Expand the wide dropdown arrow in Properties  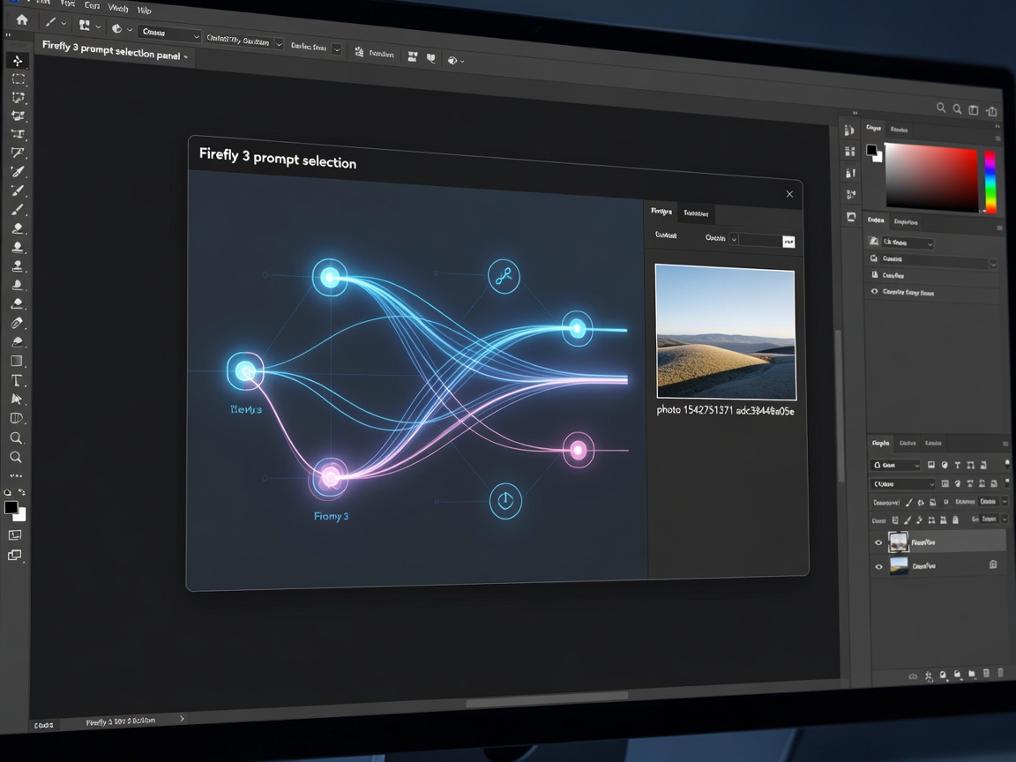[993, 263]
